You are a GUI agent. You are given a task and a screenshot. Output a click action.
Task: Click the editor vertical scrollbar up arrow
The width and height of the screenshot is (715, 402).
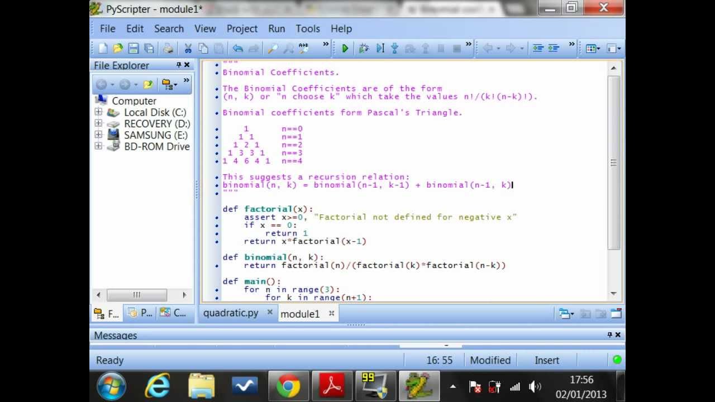(614, 68)
